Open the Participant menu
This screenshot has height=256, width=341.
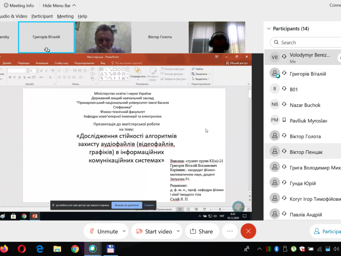pyautogui.click(x=42, y=16)
